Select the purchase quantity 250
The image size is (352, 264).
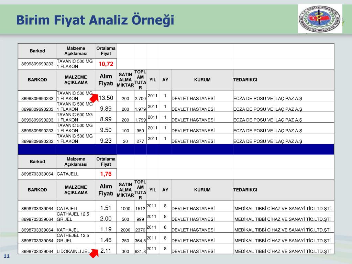point(125,241)
